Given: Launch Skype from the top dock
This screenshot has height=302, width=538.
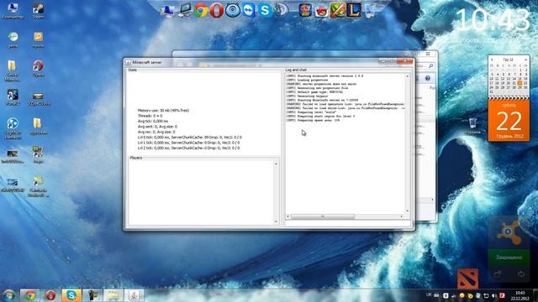Looking at the screenshot, I should click(265, 11).
